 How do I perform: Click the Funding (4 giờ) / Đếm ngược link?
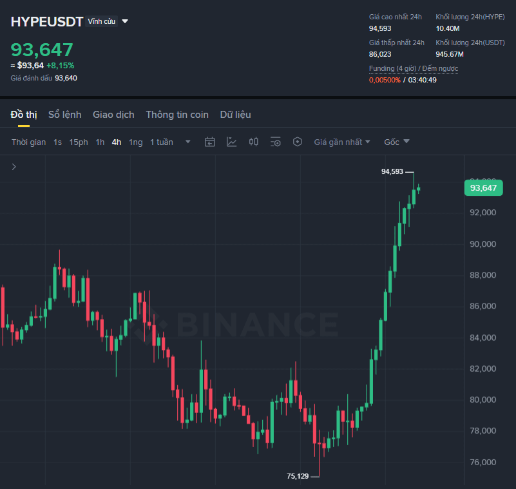414,68
